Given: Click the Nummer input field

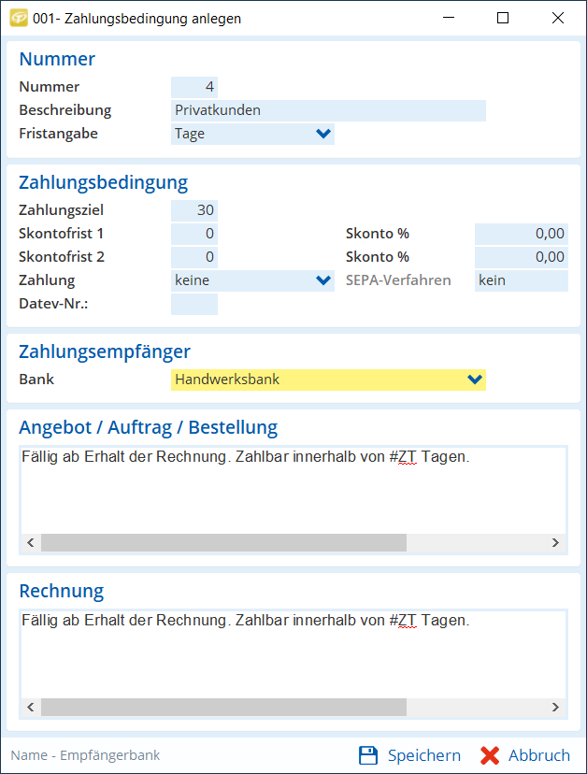Looking at the screenshot, I should pos(194,87).
